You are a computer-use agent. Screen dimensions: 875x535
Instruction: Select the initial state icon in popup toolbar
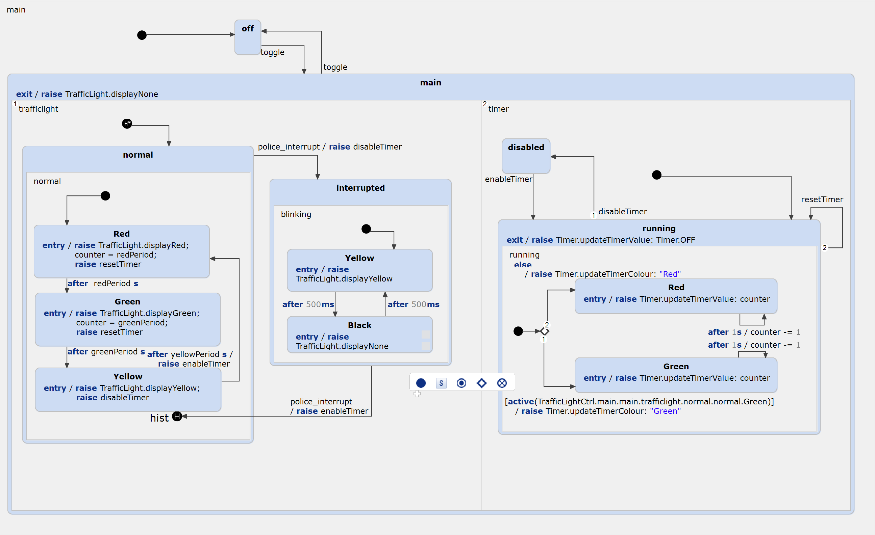coord(421,383)
